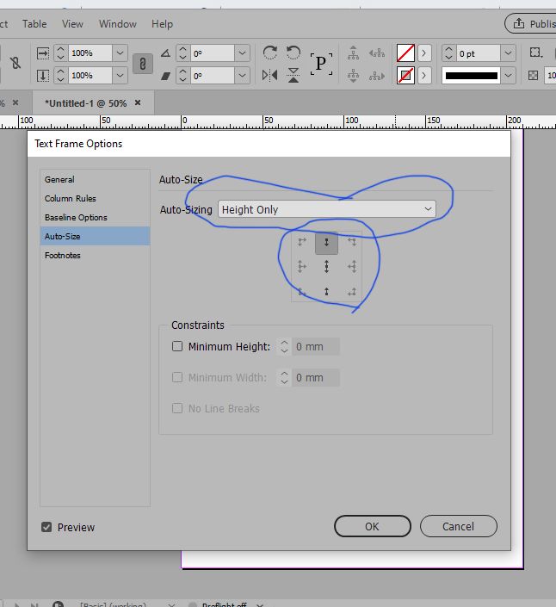Select the top-center anchor reference point
This screenshot has width=556, height=607.
tap(326, 243)
